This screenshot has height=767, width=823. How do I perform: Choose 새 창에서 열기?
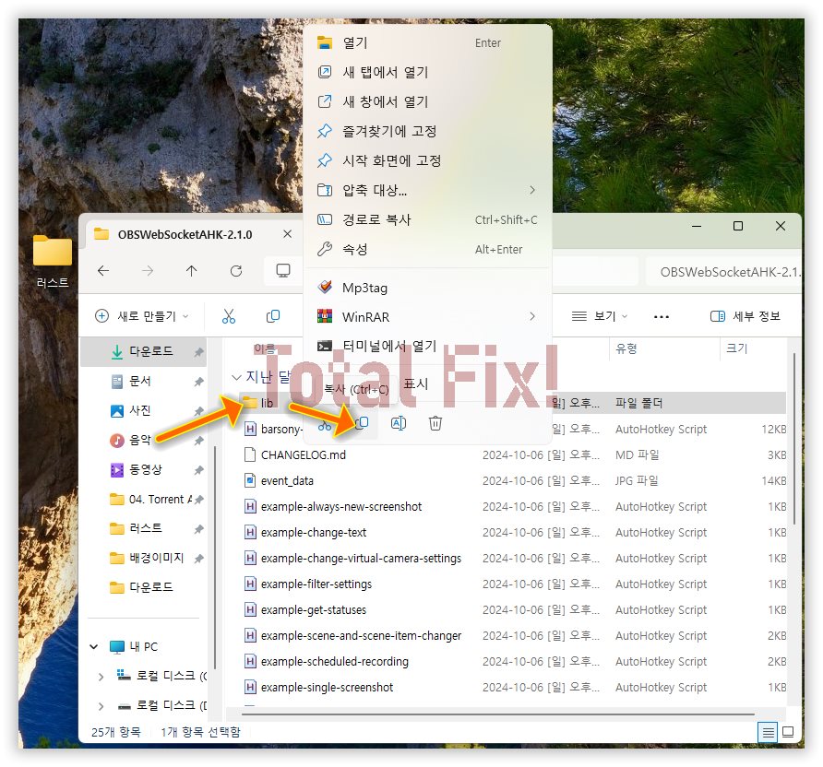coord(427,101)
